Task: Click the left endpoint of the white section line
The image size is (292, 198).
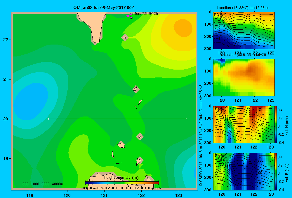Action: (48, 119)
